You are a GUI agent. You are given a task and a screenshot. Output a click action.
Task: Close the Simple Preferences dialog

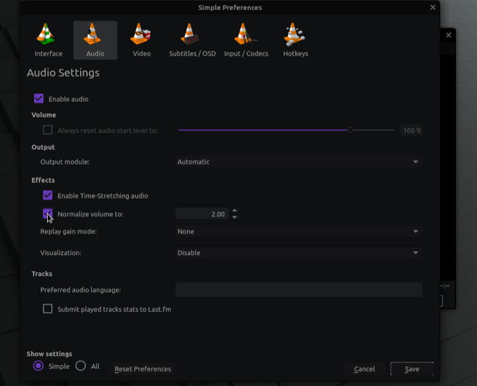[x=432, y=7]
